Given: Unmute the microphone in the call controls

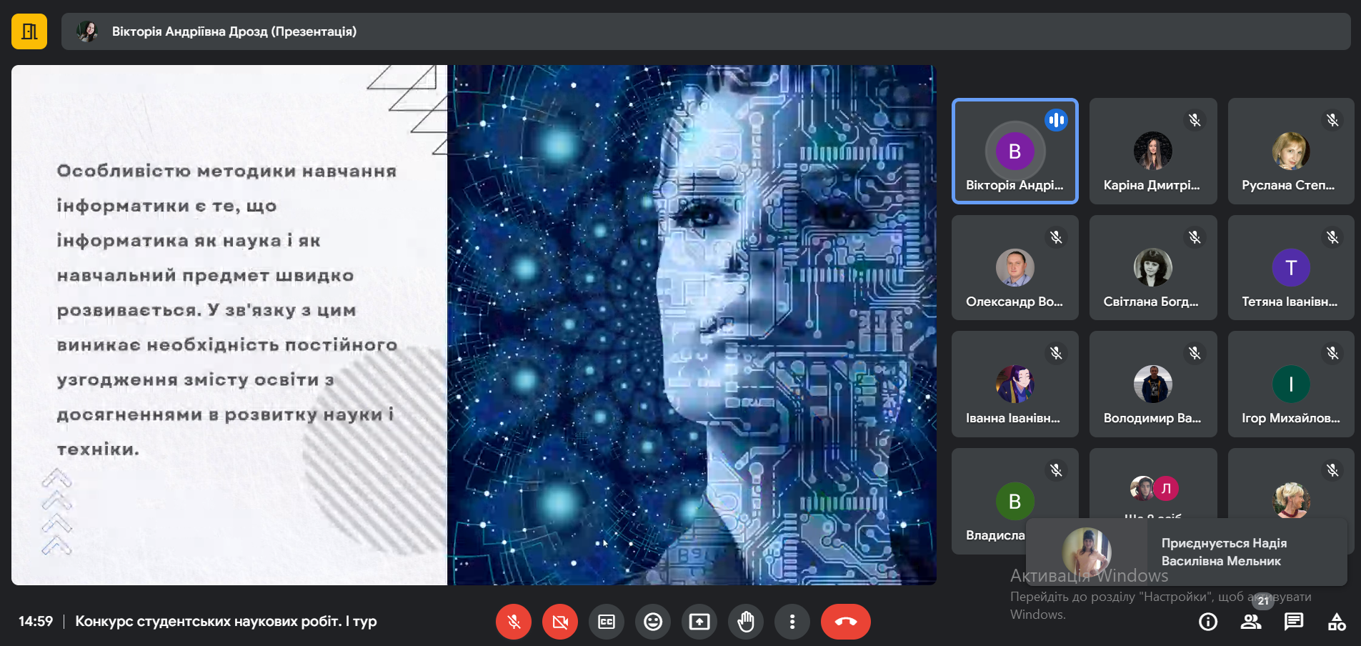Looking at the screenshot, I should 514,622.
